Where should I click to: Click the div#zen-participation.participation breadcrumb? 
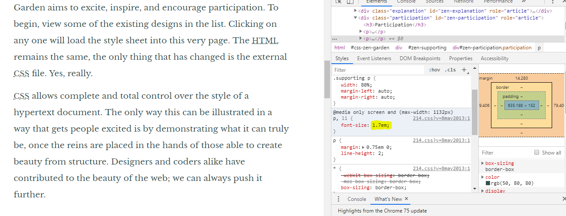492,48
